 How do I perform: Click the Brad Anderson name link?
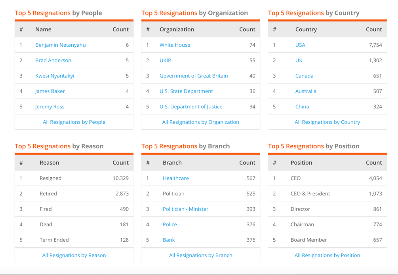pos(53,61)
